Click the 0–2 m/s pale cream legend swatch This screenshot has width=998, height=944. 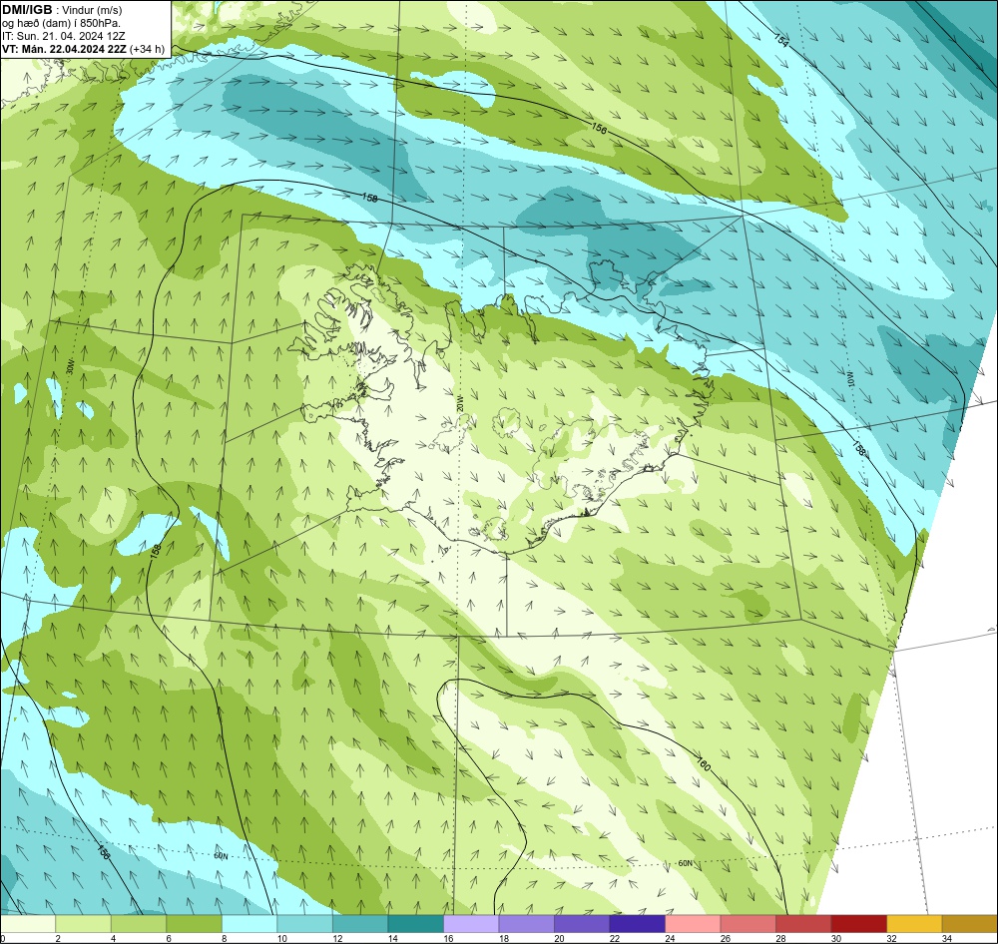point(28,924)
